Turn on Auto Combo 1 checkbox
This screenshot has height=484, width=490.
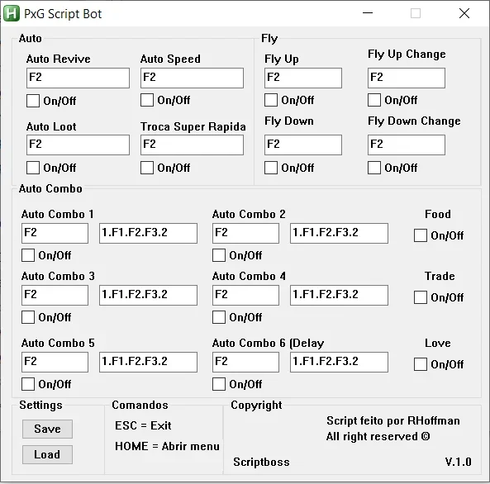point(28,255)
